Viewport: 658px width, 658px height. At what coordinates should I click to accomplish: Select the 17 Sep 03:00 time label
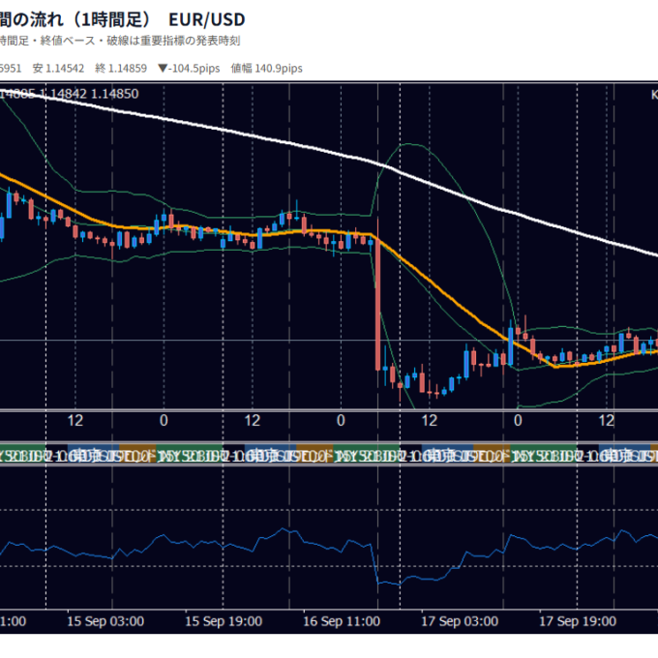(x=460, y=621)
